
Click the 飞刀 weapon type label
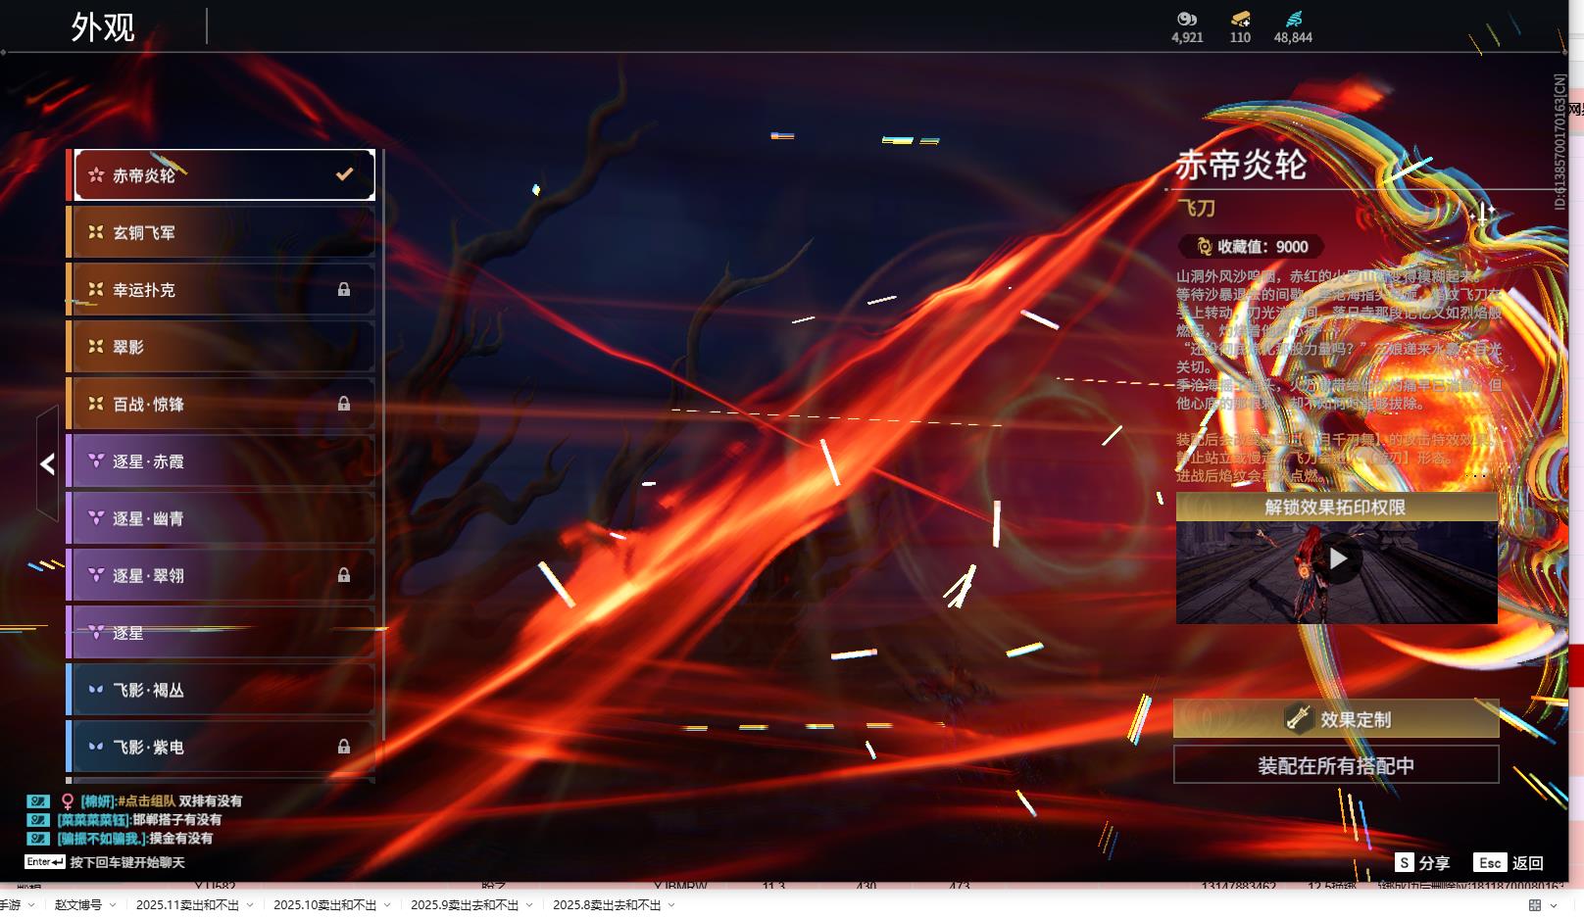1197,208
